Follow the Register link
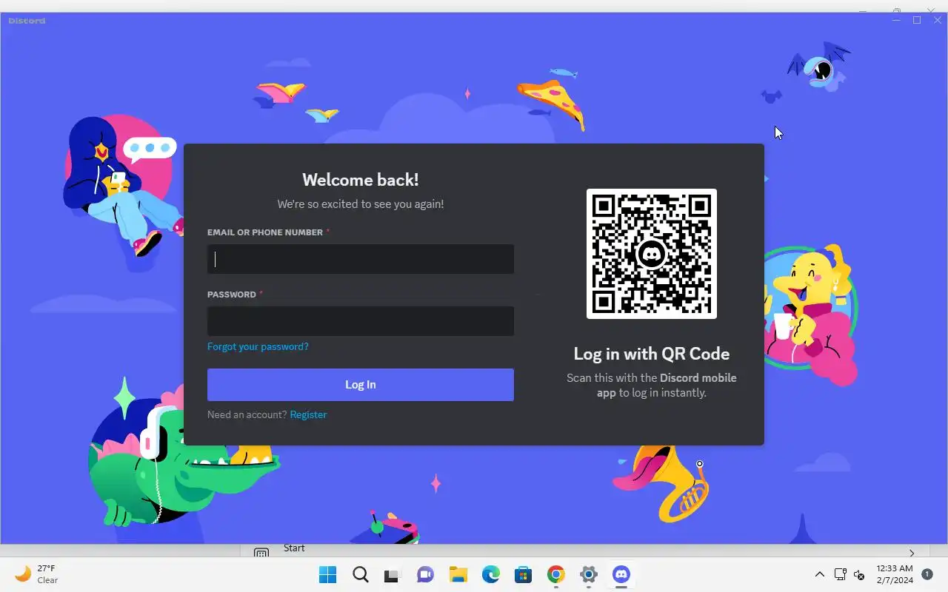This screenshot has width=948, height=592. (308, 414)
